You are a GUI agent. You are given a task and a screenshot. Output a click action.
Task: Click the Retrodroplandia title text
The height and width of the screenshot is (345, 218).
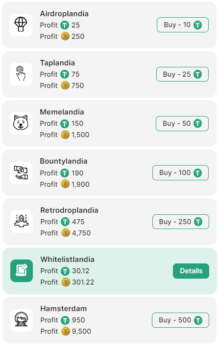(x=69, y=210)
